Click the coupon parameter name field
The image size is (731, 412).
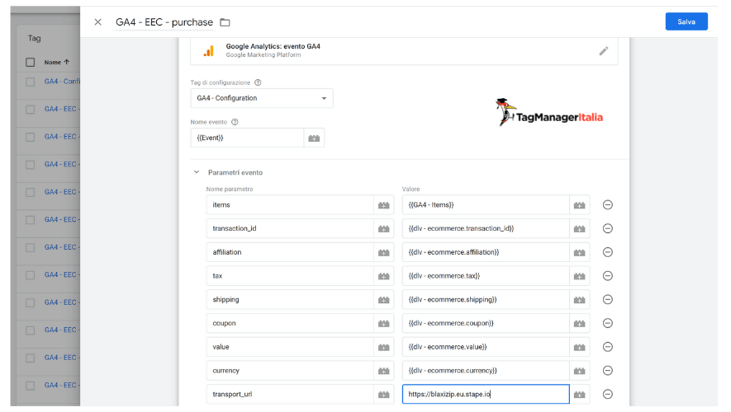[x=290, y=324]
